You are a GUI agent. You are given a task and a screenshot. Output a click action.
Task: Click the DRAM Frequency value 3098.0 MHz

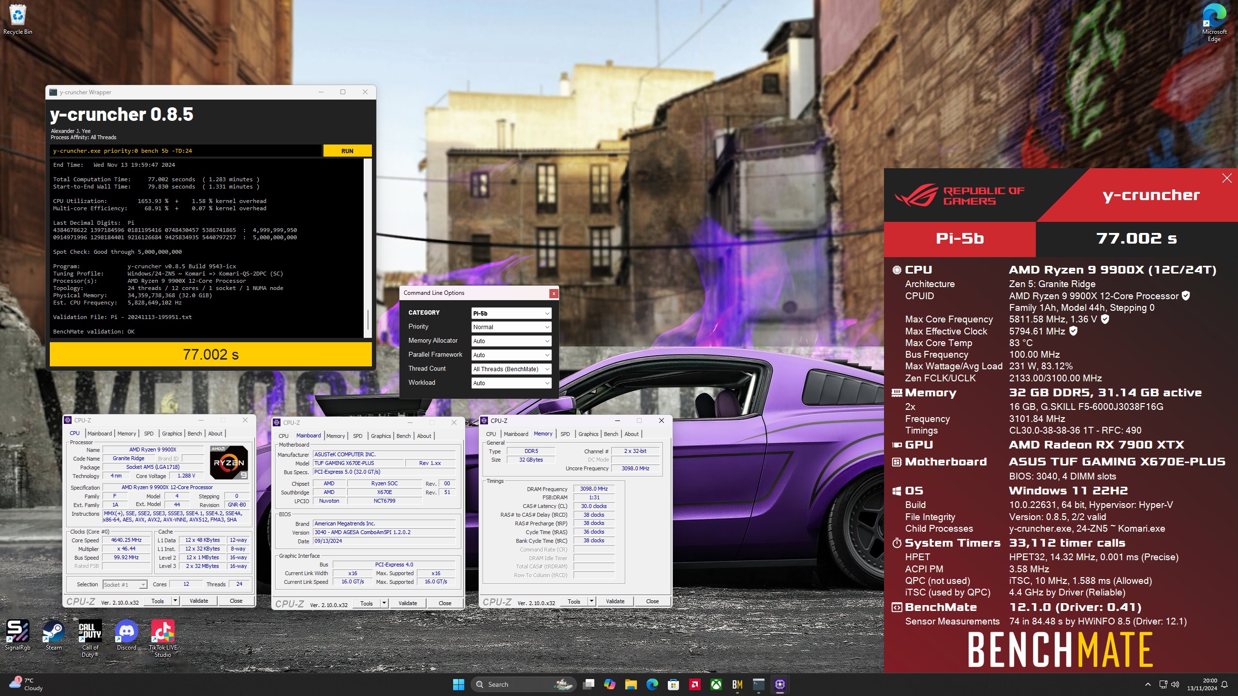click(594, 489)
